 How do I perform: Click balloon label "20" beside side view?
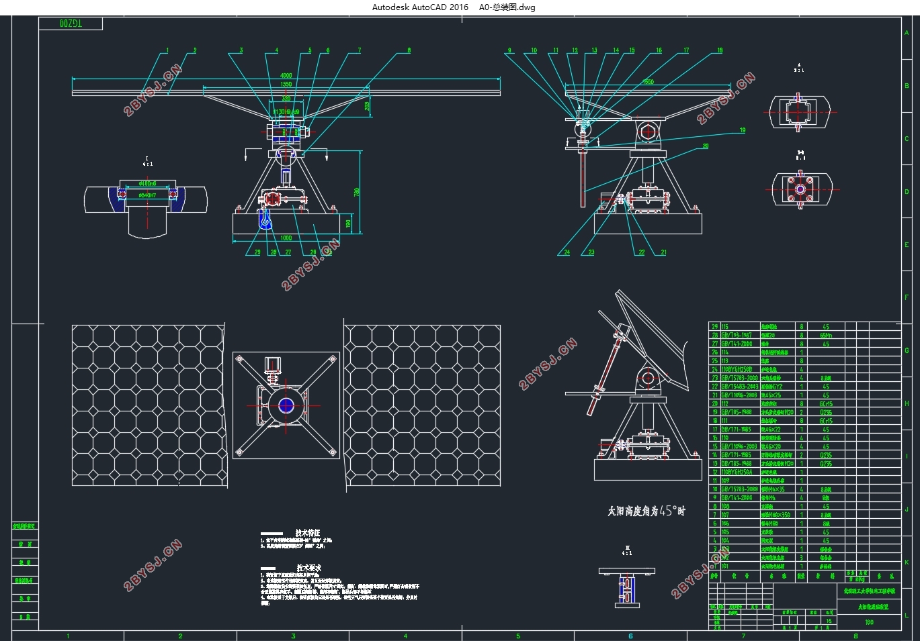706,146
